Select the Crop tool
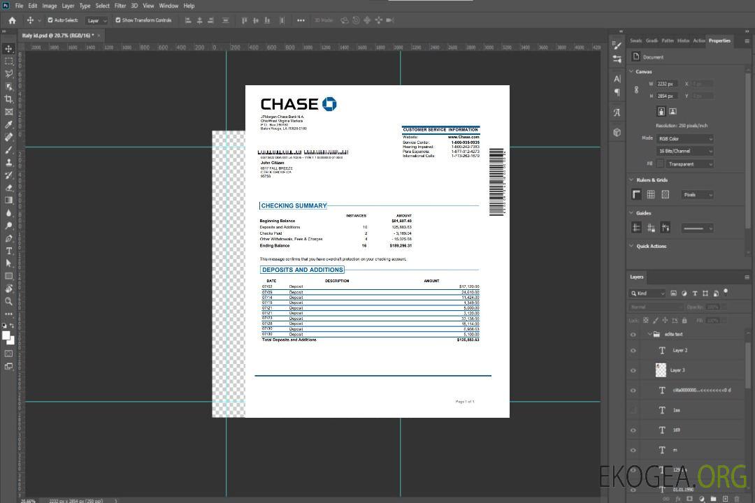The image size is (755, 503). [8, 99]
